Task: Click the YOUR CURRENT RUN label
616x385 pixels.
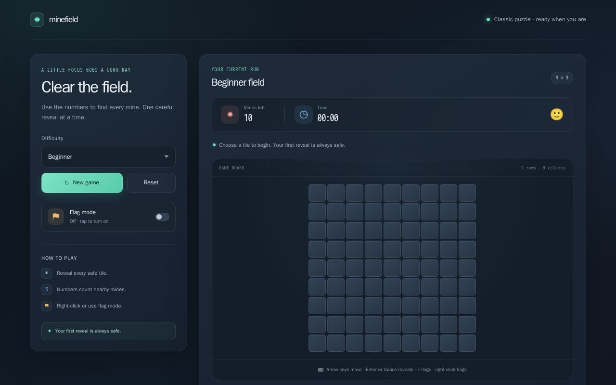Action: click(235, 70)
